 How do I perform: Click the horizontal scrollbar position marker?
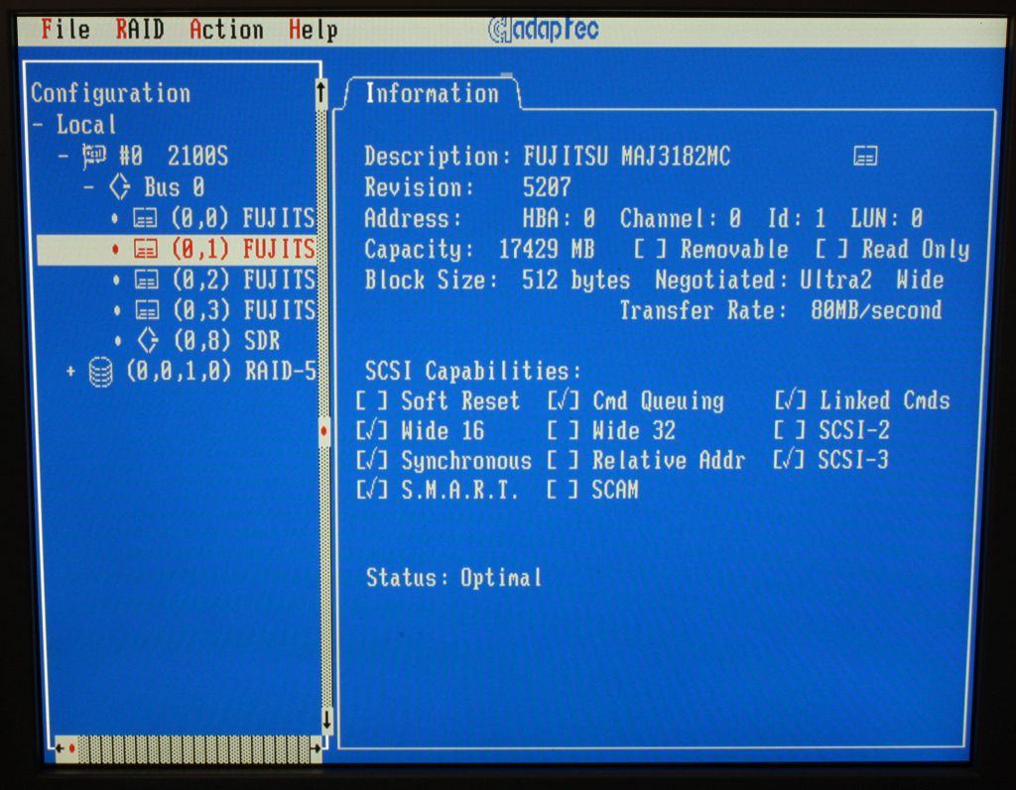(x=71, y=748)
